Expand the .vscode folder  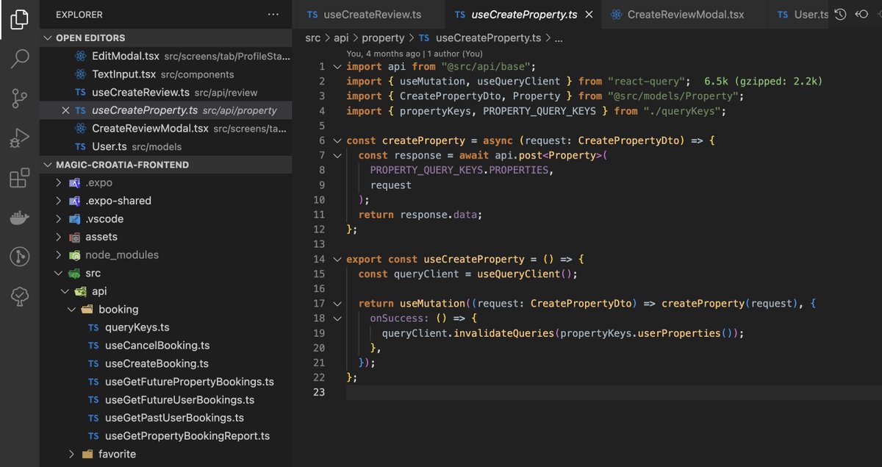[x=59, y=219]
